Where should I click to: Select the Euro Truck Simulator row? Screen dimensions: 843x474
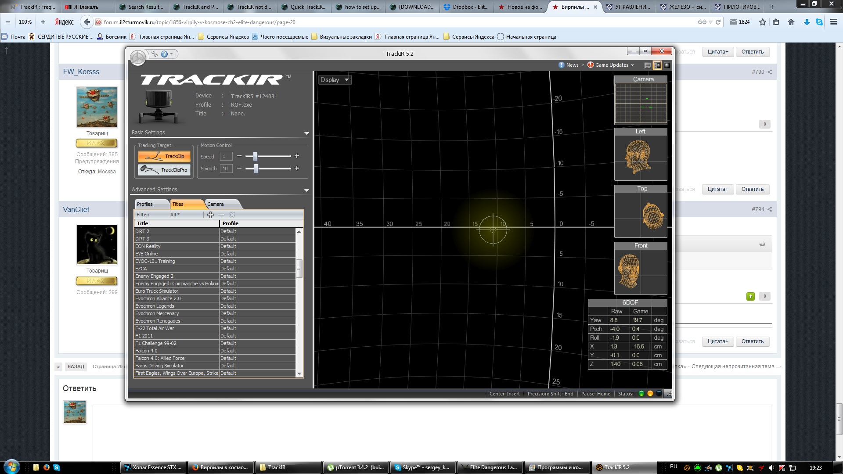[x=215, y=291]
